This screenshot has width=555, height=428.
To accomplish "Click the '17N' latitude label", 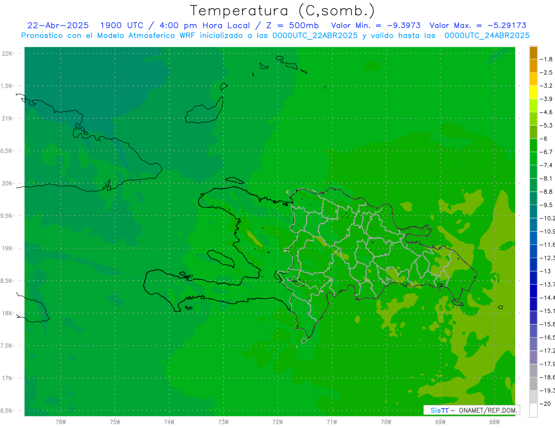I will point(7,378).
